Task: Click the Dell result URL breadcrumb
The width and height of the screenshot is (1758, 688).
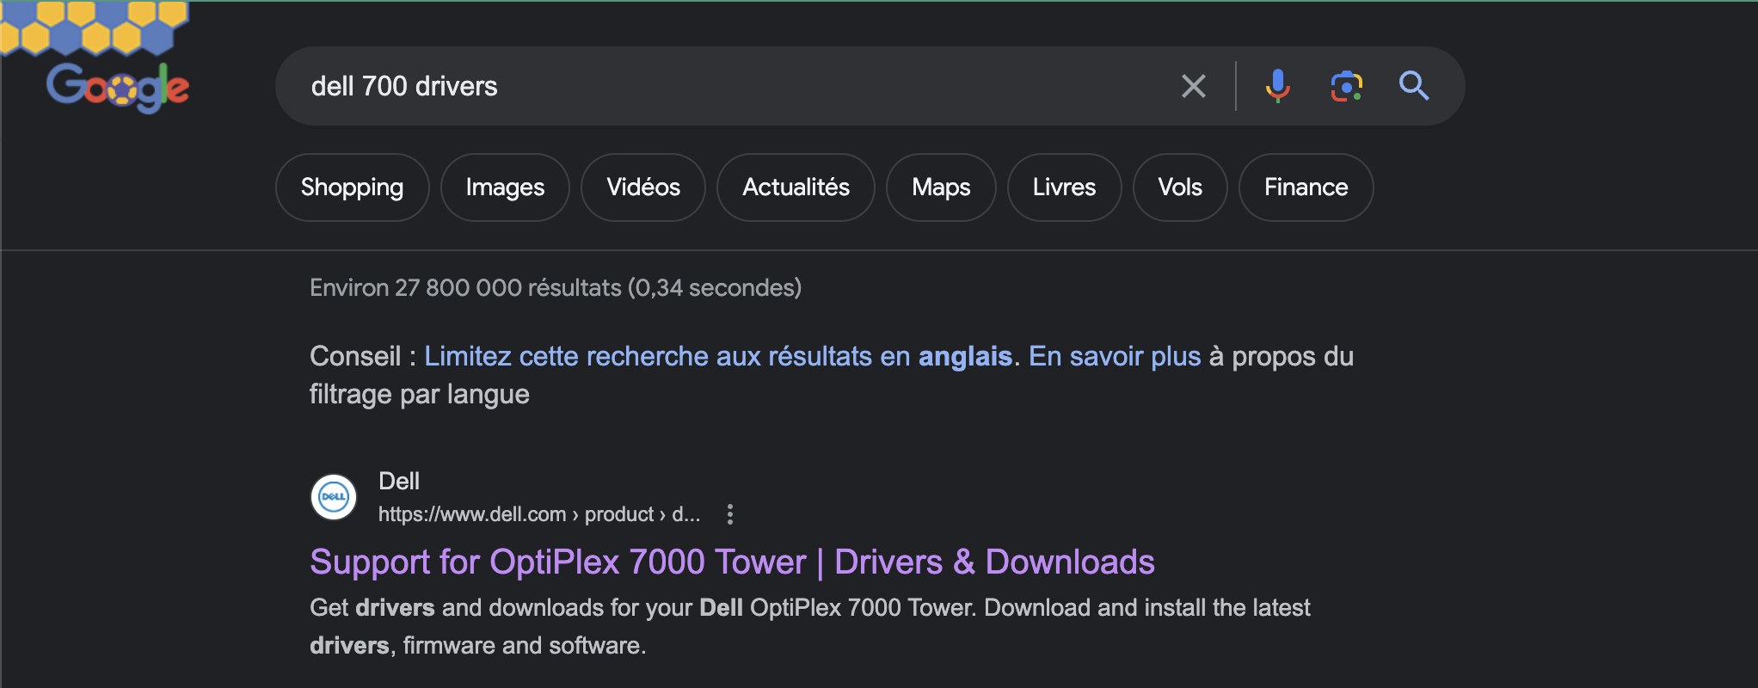Action: point(539,514)
